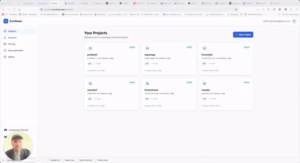
Task: Enable Match Diacritics in find bar
Action: coord(85,160)
